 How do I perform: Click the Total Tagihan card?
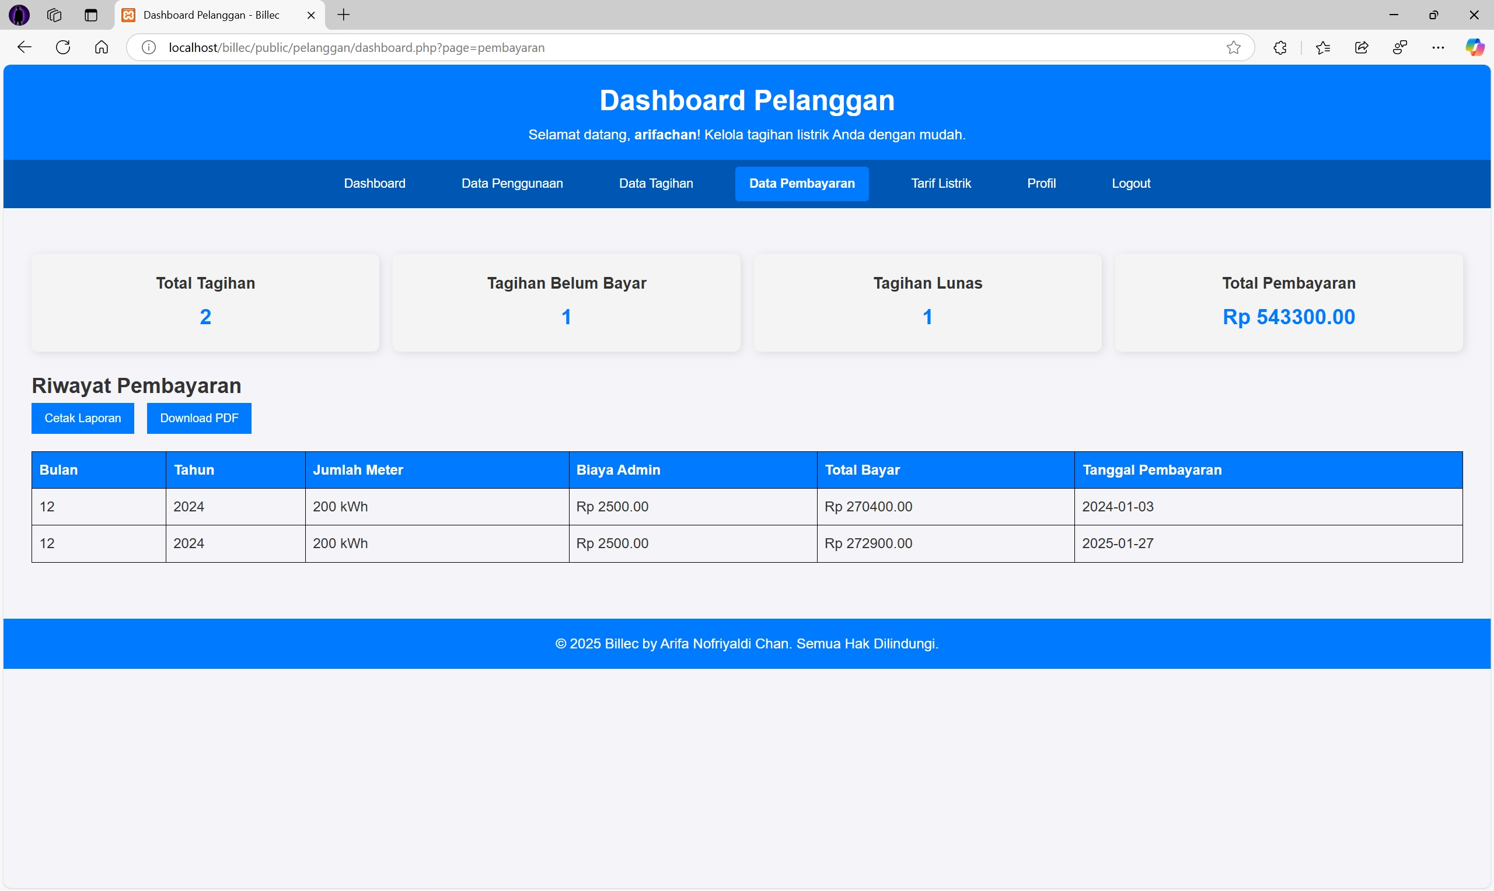tap(205, 302)
